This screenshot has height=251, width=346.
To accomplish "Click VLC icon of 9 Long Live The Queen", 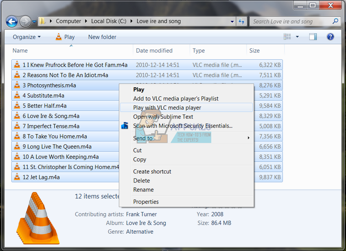I will [x=17, y=146].
